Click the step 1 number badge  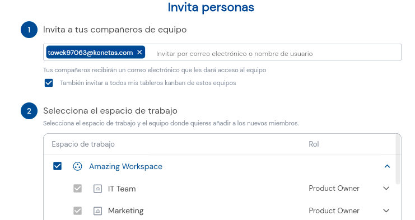pos(29,30)
